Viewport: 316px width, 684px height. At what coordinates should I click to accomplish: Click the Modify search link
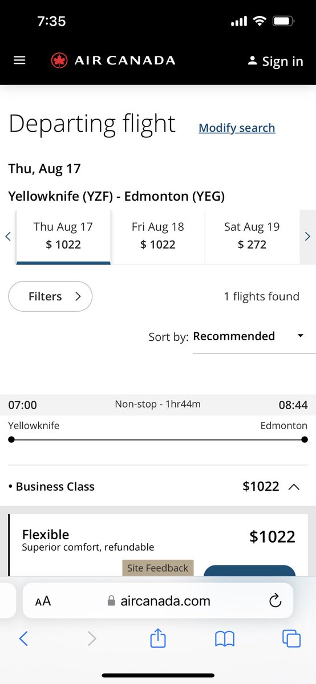(x=237, y=128)
